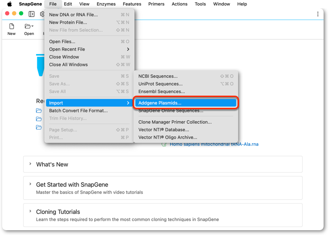The width and height of the screenshot is (331, 235).
Task: Open the Edit menu
Action: pyautogui.click(x=68, y=4)
